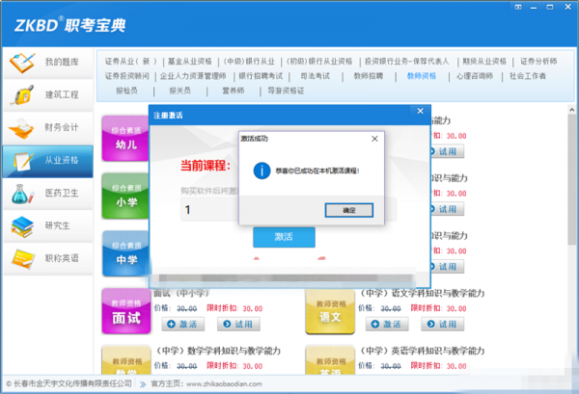Click the blue 激活 button in dialog
This screenshot has height=394, width=579.
coord(284,237)
